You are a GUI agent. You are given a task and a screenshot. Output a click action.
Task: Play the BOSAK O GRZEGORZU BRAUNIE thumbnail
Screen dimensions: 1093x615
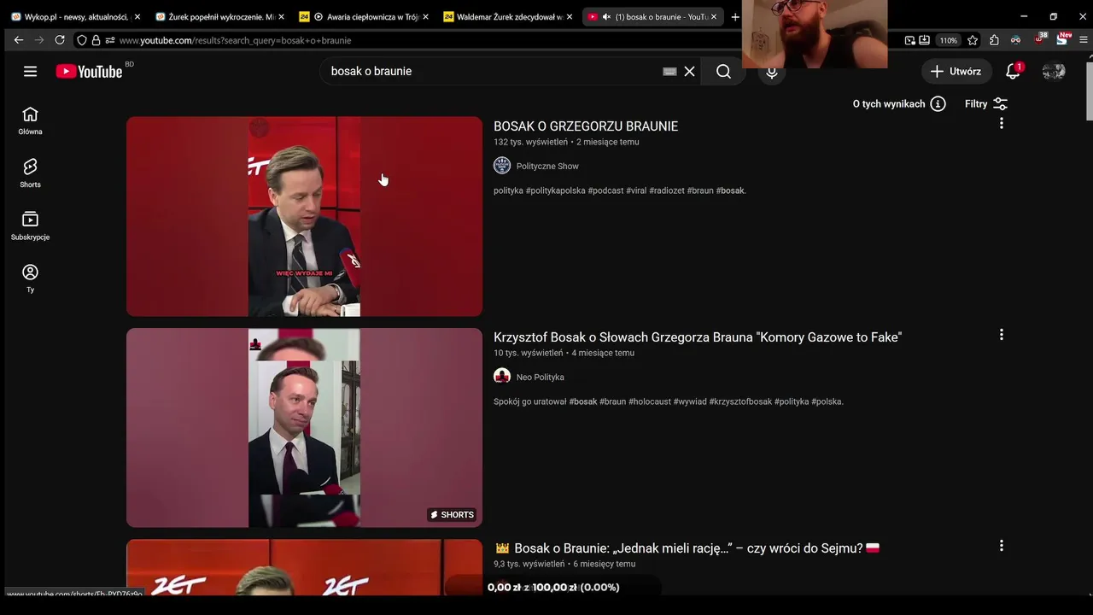[304, 216]
